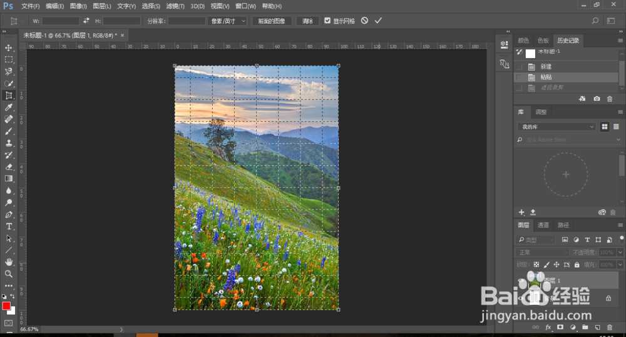This screenshot has width=626, height=337.
Task: Open History panel flyout menu
Action: tap(620, 40)
